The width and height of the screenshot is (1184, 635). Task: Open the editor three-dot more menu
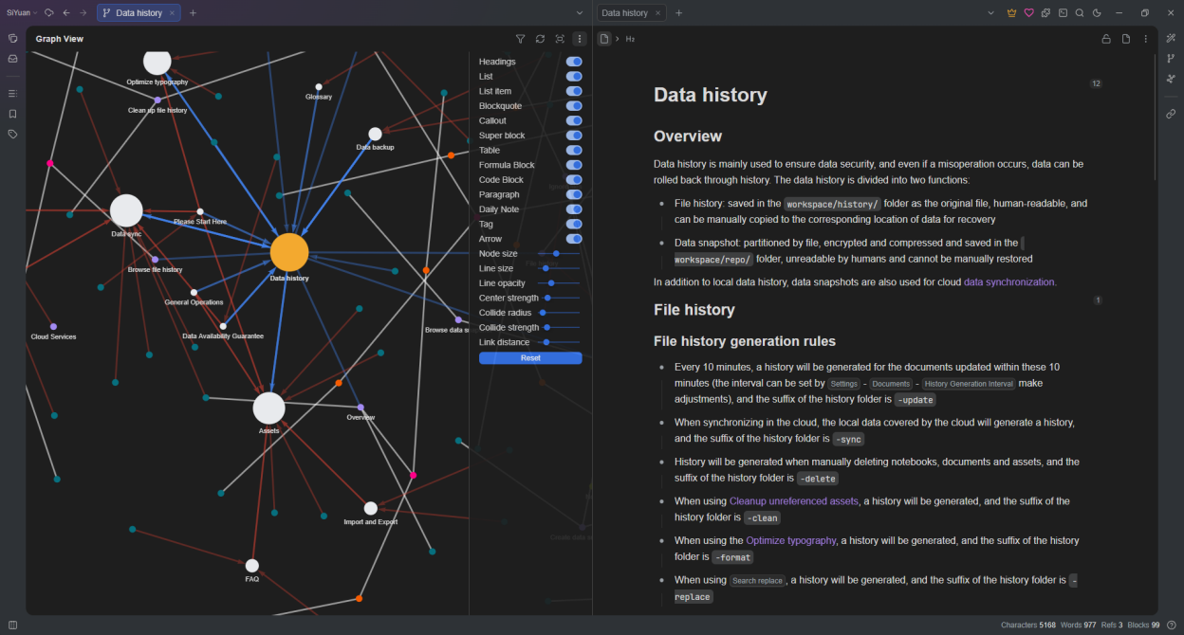pyautogui.click(x=1145, y=39)
